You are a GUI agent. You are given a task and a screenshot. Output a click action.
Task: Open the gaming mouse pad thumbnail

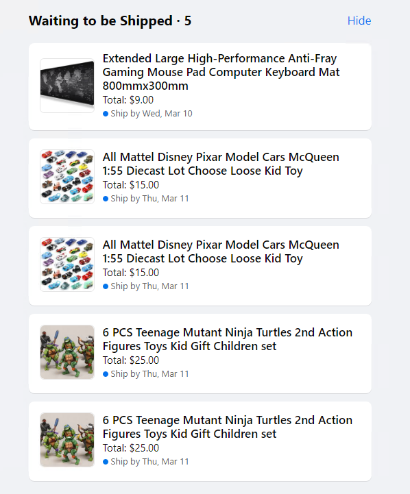(67, 86)
